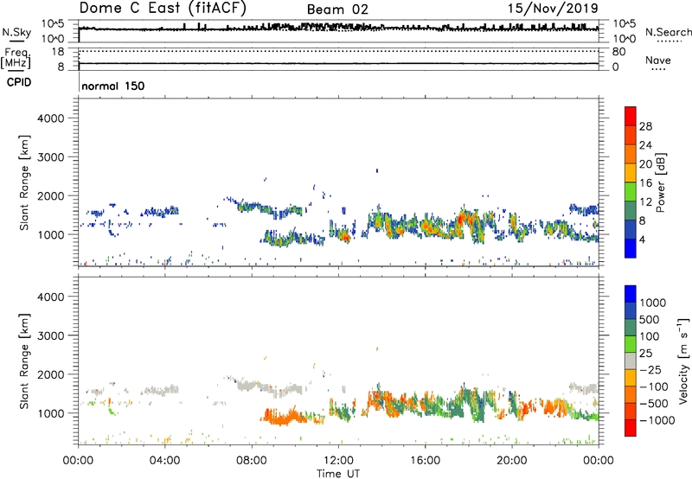
Task: Click the gray band of the velocity colorbar
Action: coord(631,361)
